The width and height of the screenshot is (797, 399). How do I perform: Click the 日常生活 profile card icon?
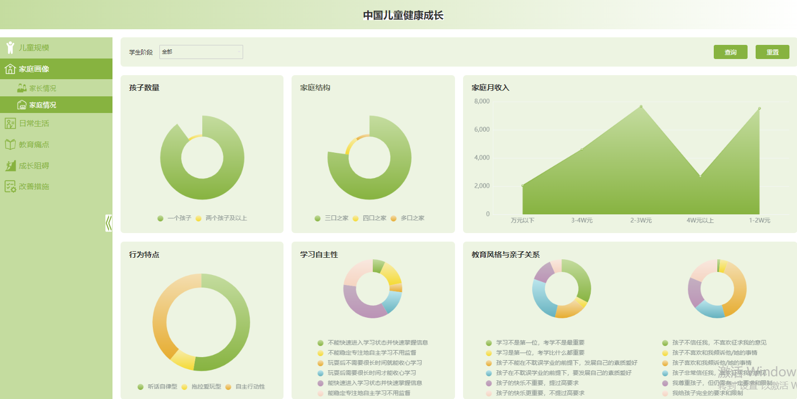point(10,123)
